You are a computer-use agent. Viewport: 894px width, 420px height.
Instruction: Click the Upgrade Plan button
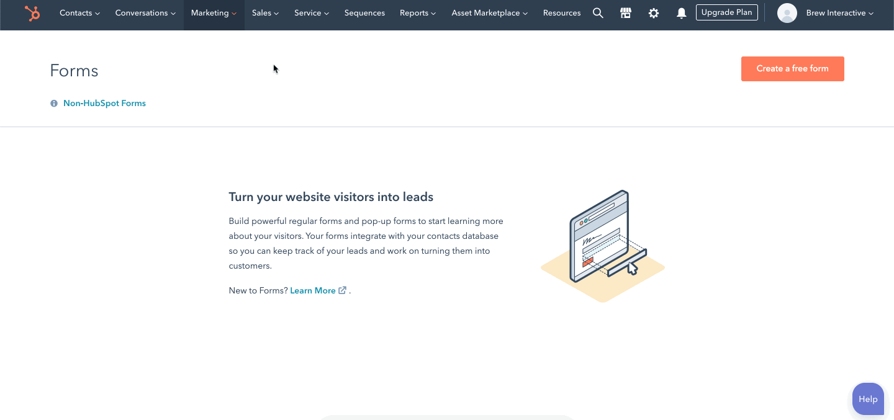click(726, 12)
